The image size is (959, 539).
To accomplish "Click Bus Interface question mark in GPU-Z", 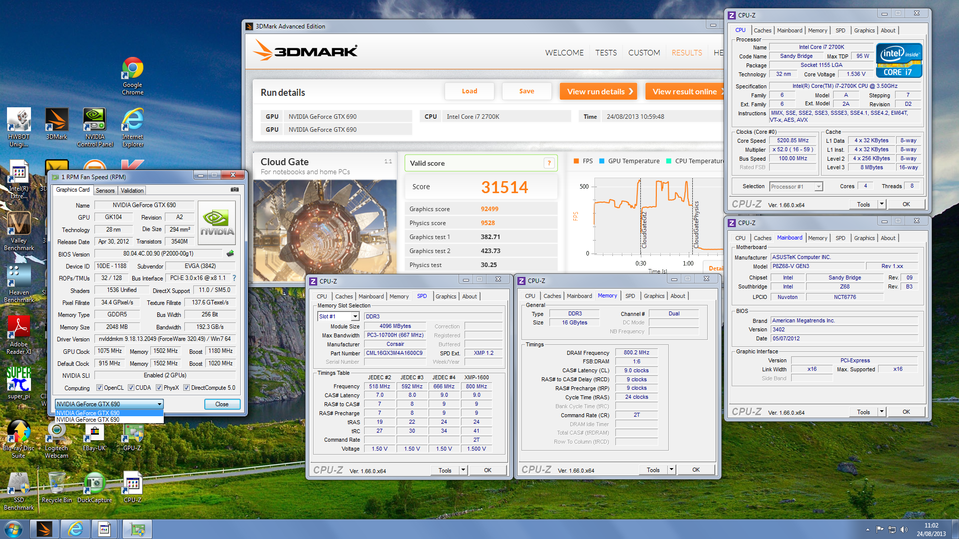I will click(x=234, y=278).
